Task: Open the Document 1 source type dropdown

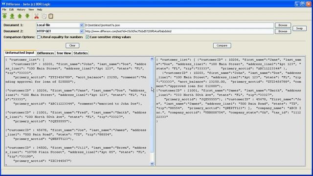Action: pyautogui.click(x=81, y=25)
